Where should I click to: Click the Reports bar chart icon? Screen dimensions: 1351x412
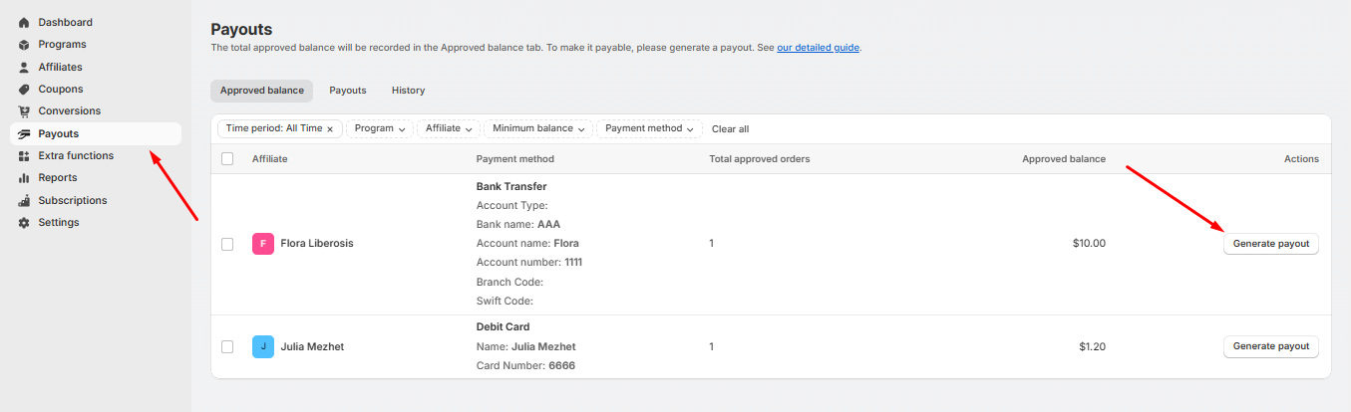(24, 178)
